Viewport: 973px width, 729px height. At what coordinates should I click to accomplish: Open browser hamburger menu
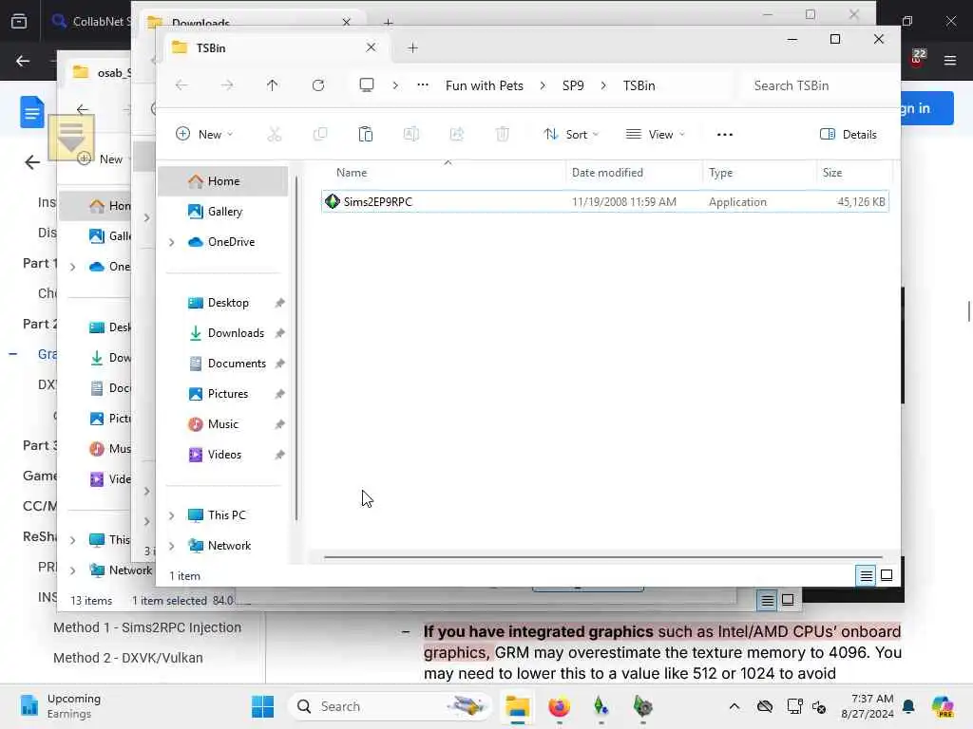(x=950, y=60)
